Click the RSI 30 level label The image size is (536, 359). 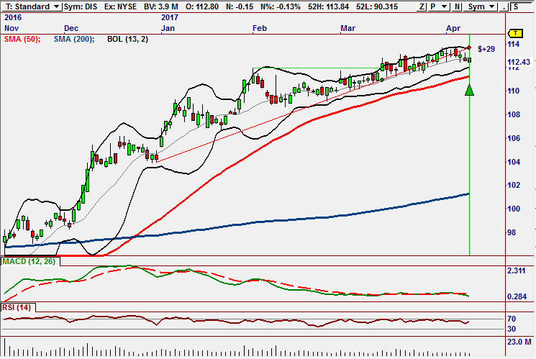(512, 329)
